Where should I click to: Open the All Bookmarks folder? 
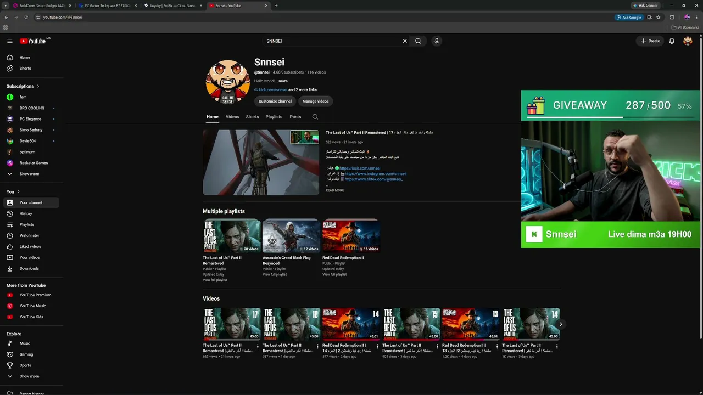click(685, 27)
